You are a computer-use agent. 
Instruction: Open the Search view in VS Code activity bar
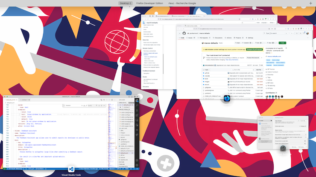[x=137, y=105]
